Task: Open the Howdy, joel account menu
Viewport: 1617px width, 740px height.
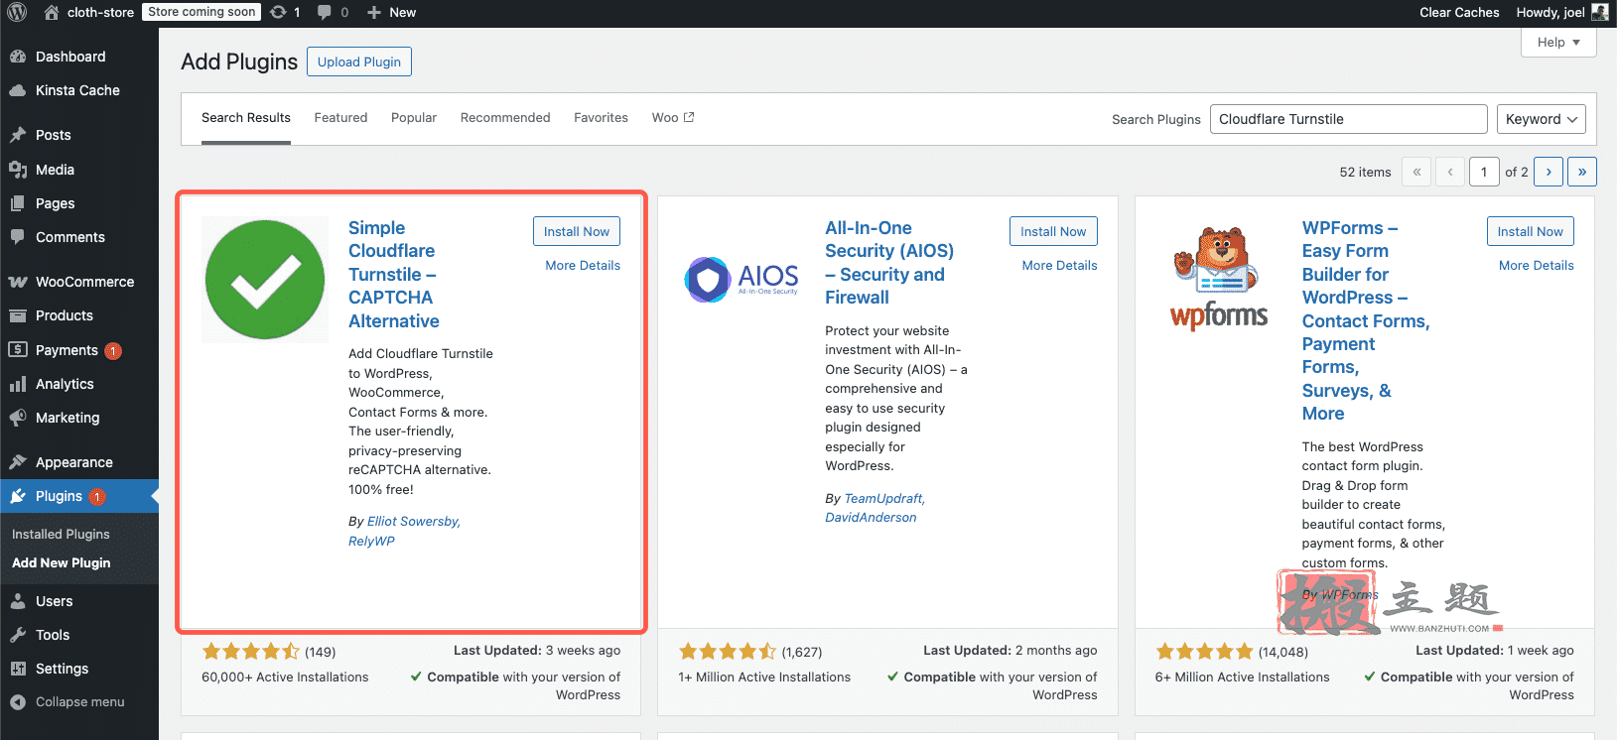Action: [1561, 12]
